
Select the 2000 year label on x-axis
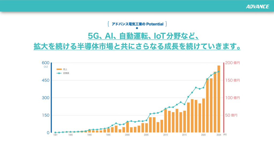click(127, 135)
